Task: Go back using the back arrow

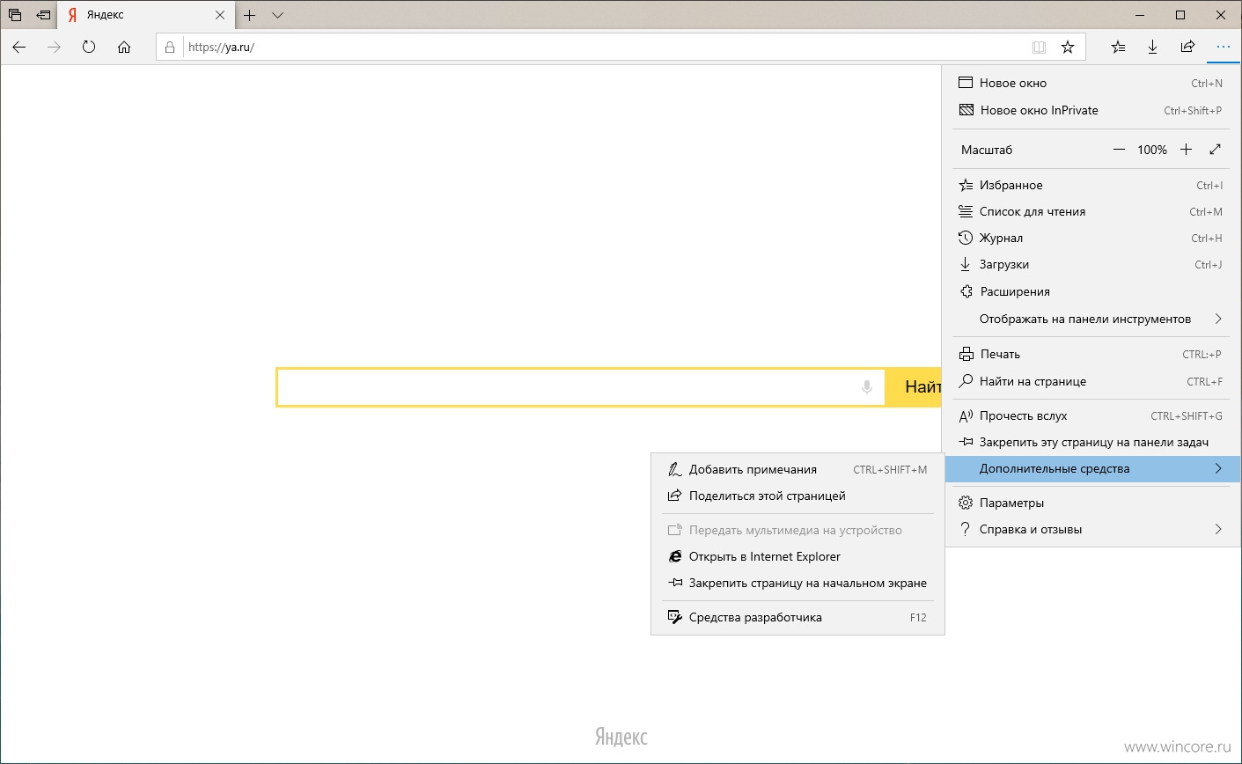Action: [19, 48]
